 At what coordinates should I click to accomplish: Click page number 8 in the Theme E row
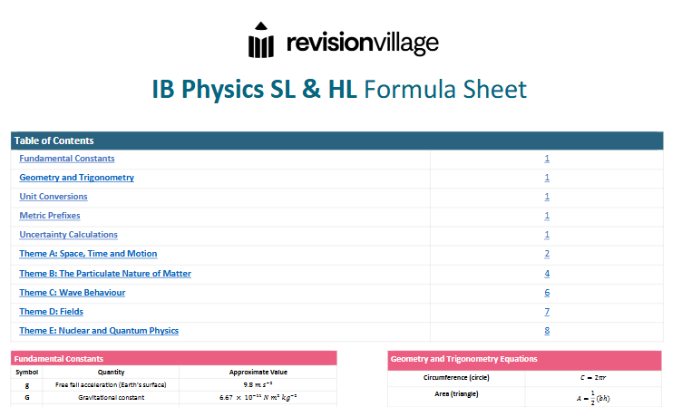pyautogui.click(x=547, y=331)
